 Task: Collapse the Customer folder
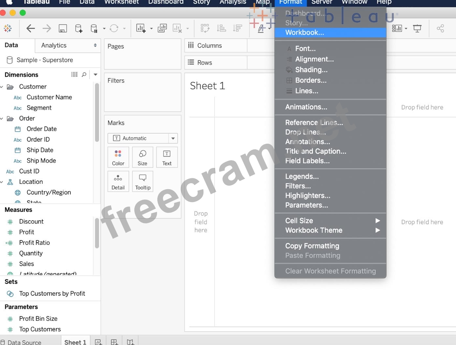[x=2, y=87]
